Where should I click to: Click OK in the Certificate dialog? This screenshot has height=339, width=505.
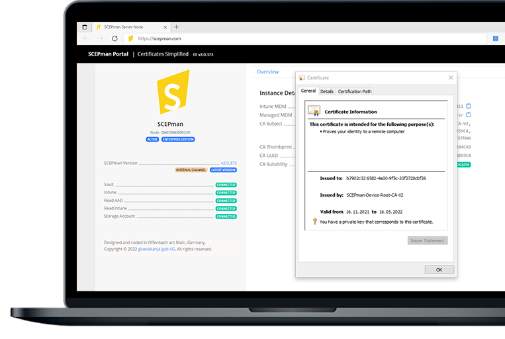point(439,269)
